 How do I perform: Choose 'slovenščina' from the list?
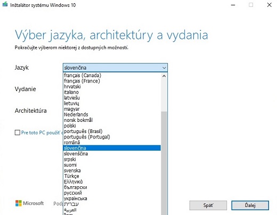pyautogui.click(x=112, y=154)
